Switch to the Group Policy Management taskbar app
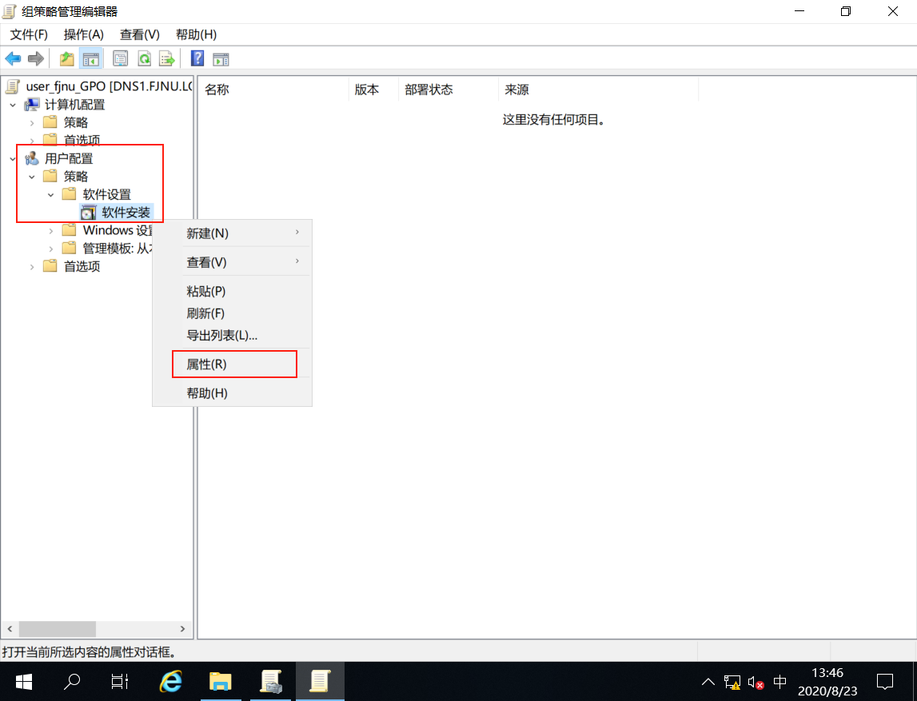917x701 pixels. pyautogui.click(x=271, y=682)
